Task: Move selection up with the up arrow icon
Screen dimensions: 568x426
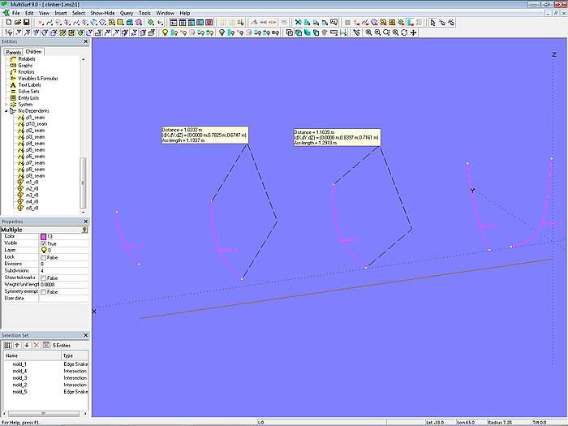Action: 18,345
